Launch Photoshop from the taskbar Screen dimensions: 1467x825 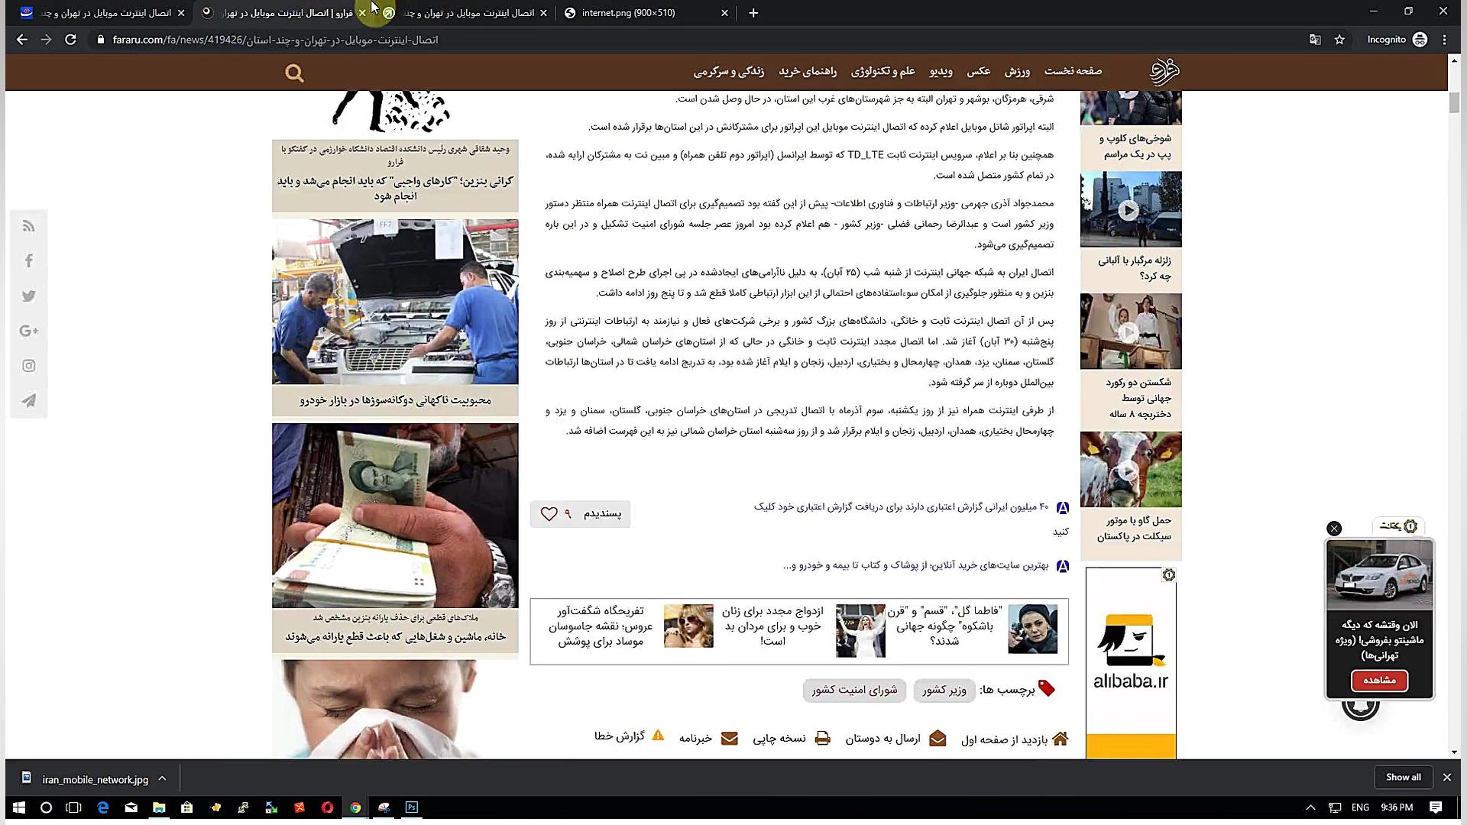pyautogui.click(x=411, y=807)
